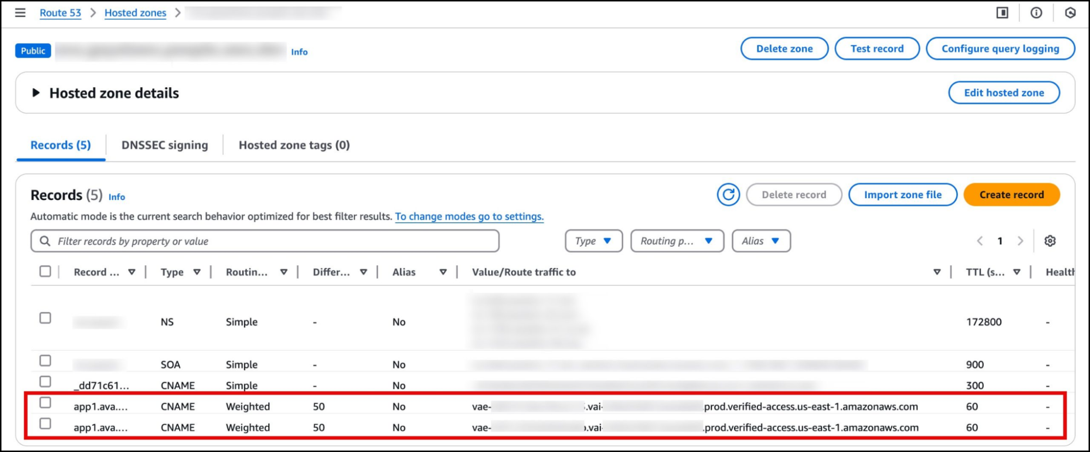Image resolution: width=1090 pixels, height=452 pixels.
Task: Sort by Record name column arrow
Action: [131, 272]
